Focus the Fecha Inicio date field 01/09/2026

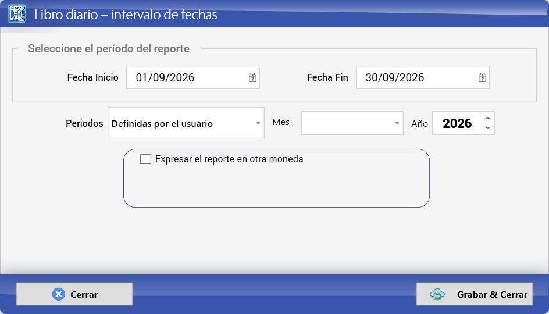193,77
